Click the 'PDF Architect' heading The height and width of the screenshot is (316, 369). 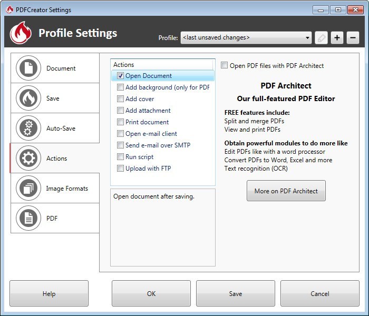coord(286,85)
